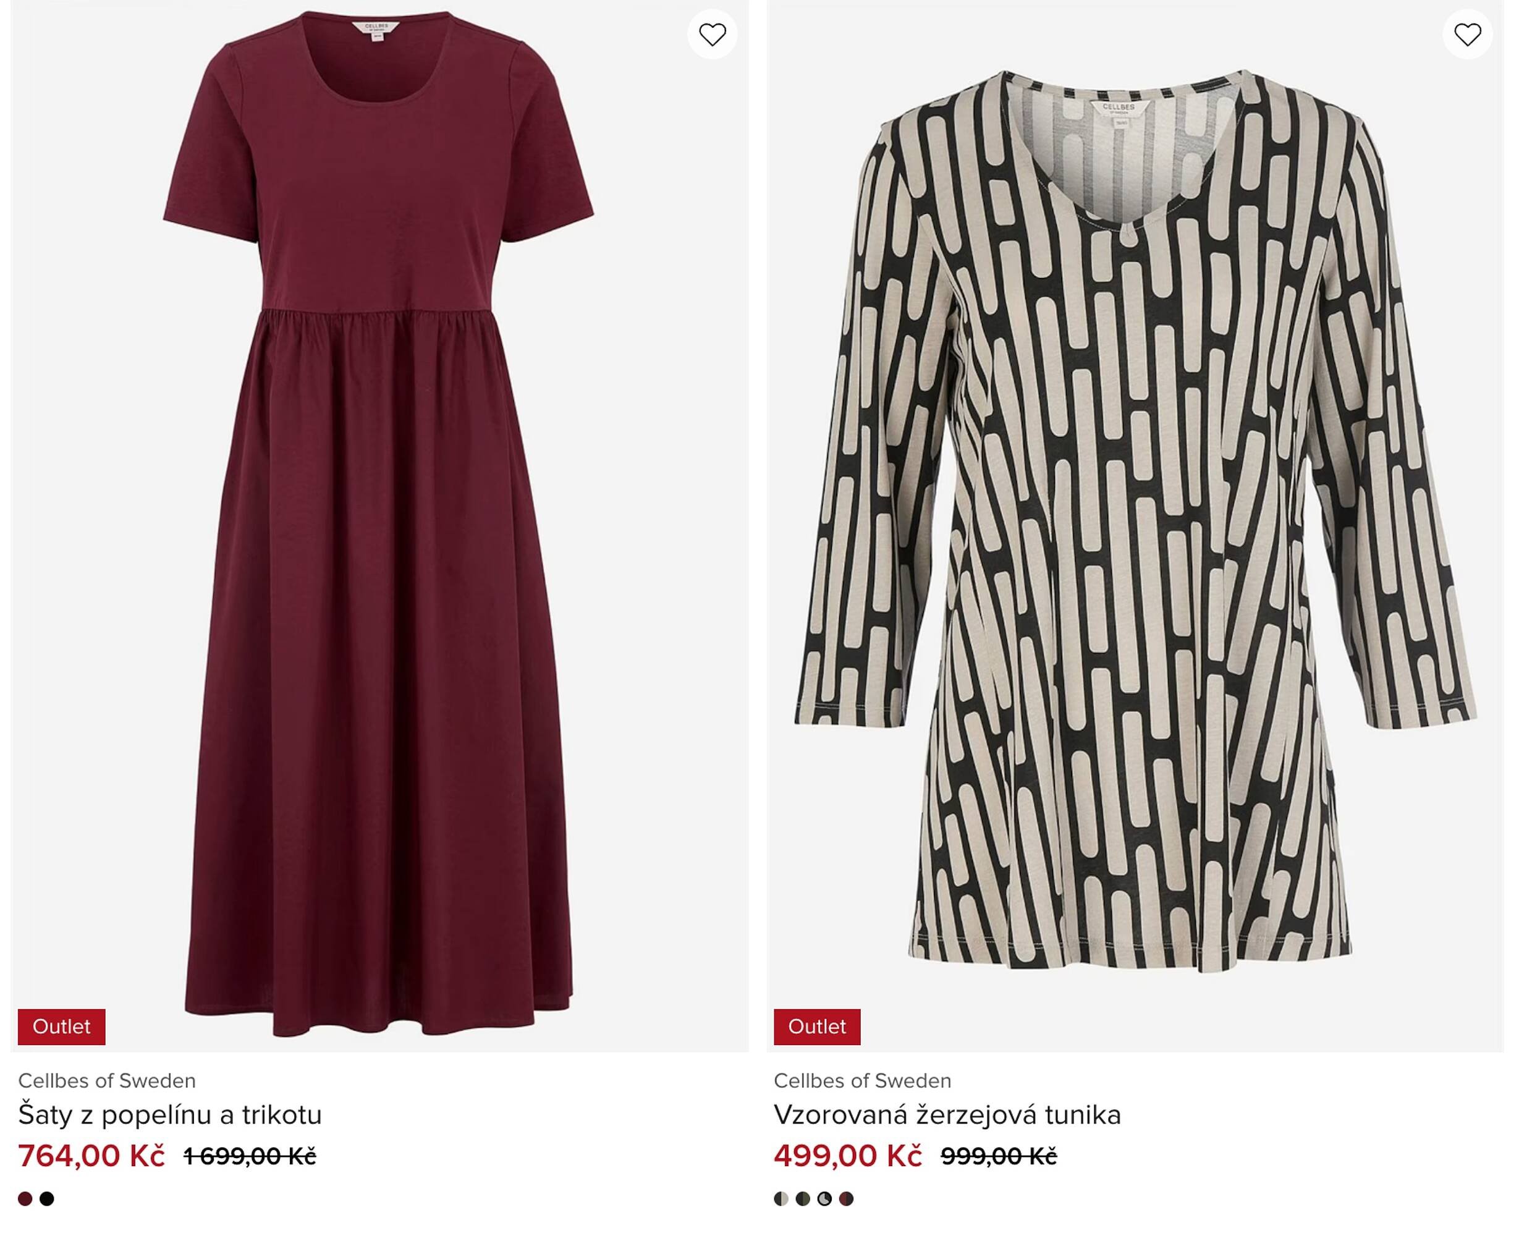This screenshot has width=1519, height=1236.
Task: Click Cellbes of Sweden brand above dress title
Action: (107, 1081)
